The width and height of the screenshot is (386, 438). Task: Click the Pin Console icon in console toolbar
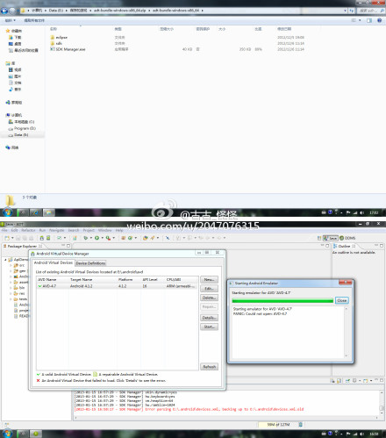pos(347,381)
